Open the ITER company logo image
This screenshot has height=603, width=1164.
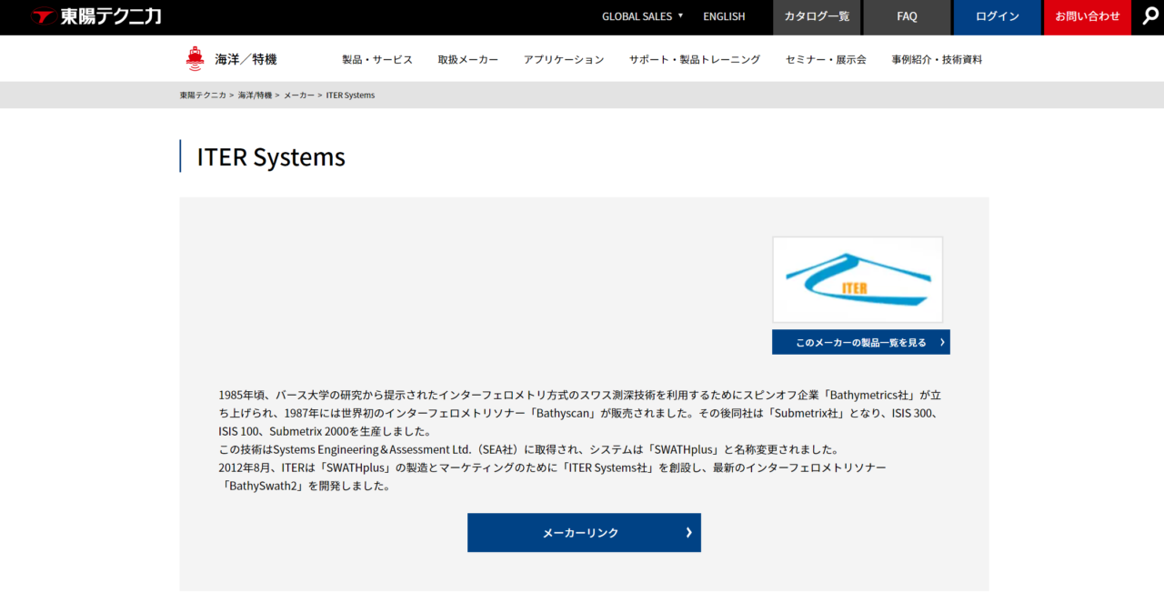(x=857, y=279)
